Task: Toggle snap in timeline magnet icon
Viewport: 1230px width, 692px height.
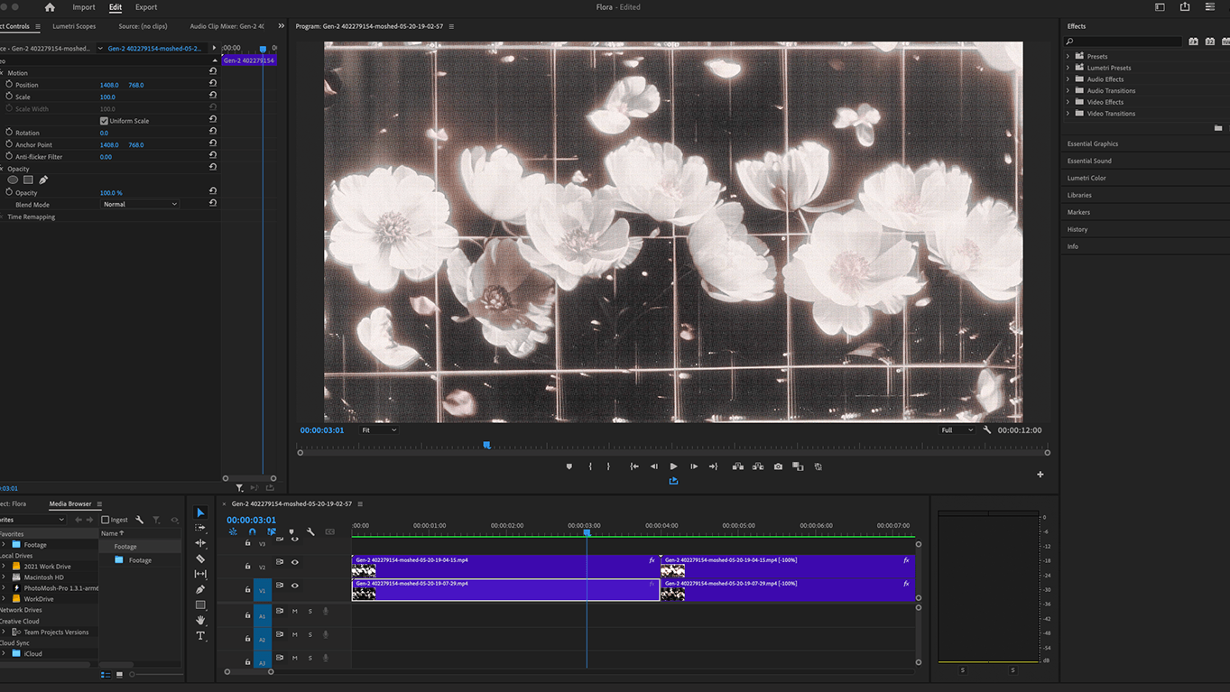Action: (252, 532)
